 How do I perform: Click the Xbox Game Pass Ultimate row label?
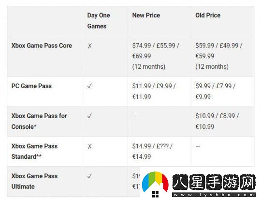coord(34,181)
